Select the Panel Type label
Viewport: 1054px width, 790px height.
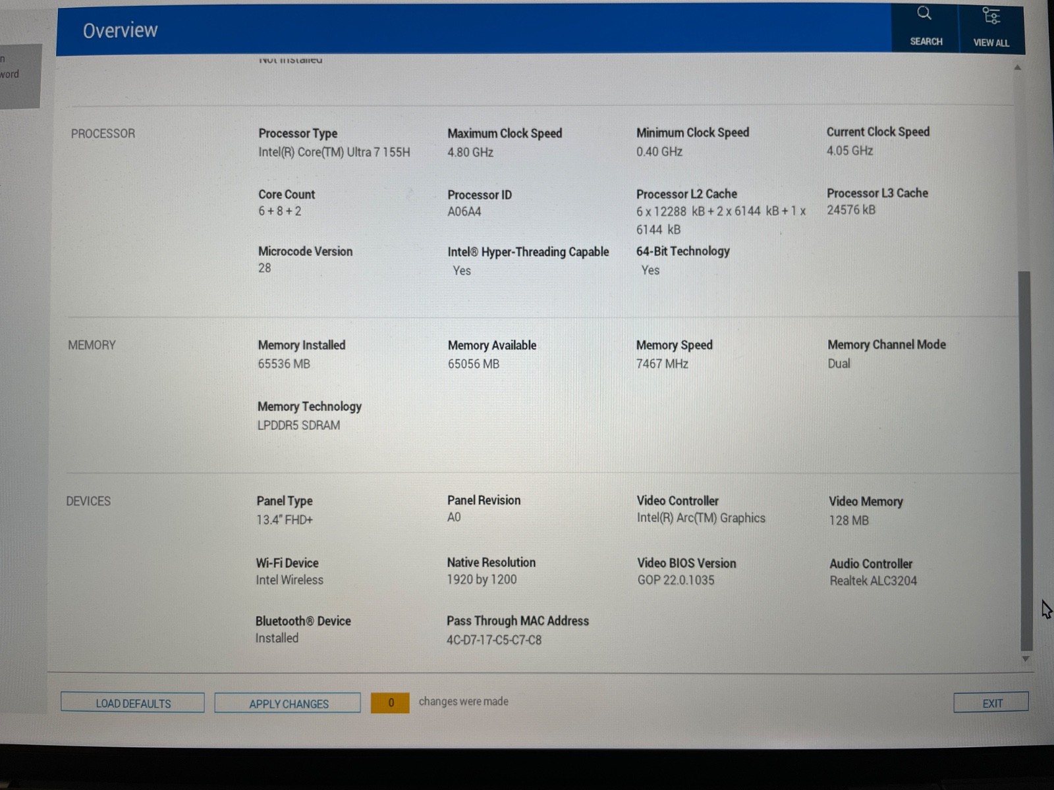point(285,501)
